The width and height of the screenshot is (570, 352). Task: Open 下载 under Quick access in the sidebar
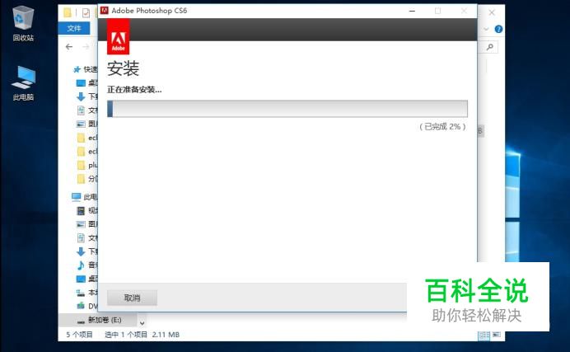(x=86, y=96)
